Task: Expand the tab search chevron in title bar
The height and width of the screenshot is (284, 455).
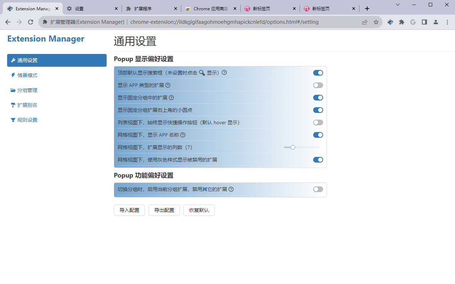Action: click(398, 5)
